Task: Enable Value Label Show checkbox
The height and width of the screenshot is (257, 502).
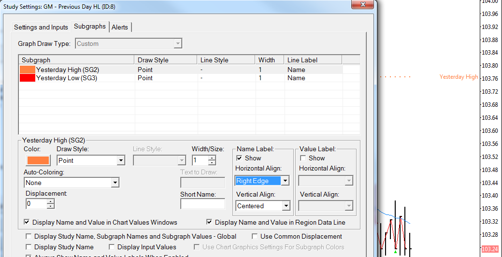Action: click(302, 158)
